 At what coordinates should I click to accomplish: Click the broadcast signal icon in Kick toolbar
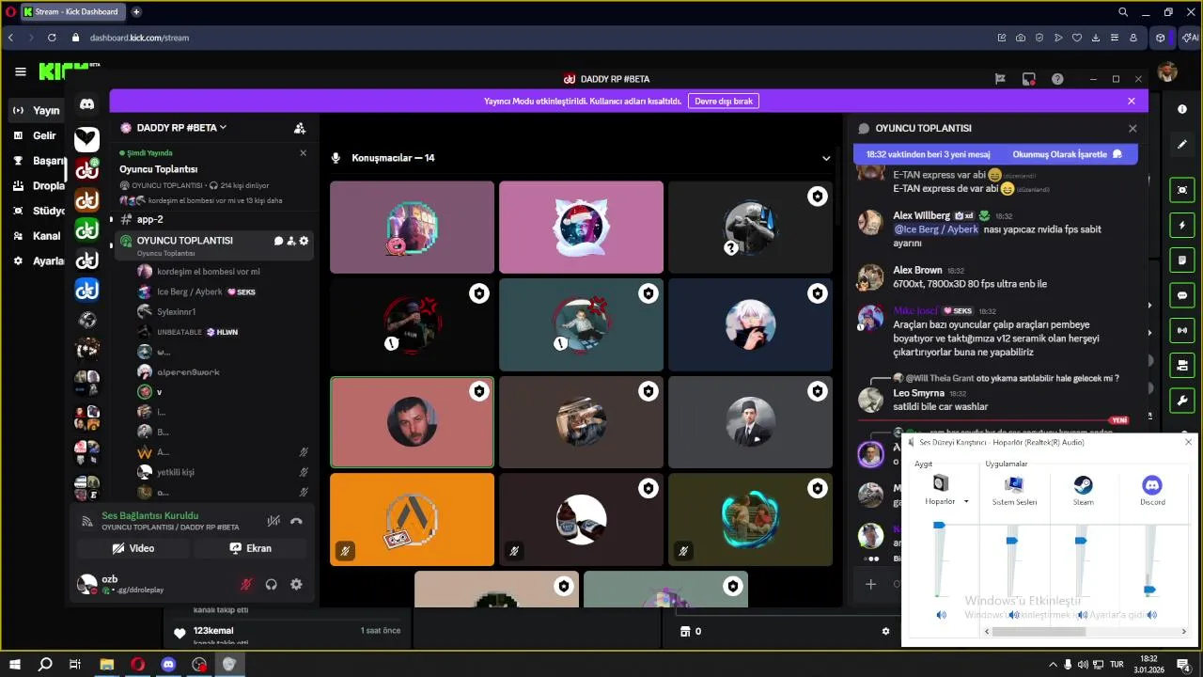1182,330
